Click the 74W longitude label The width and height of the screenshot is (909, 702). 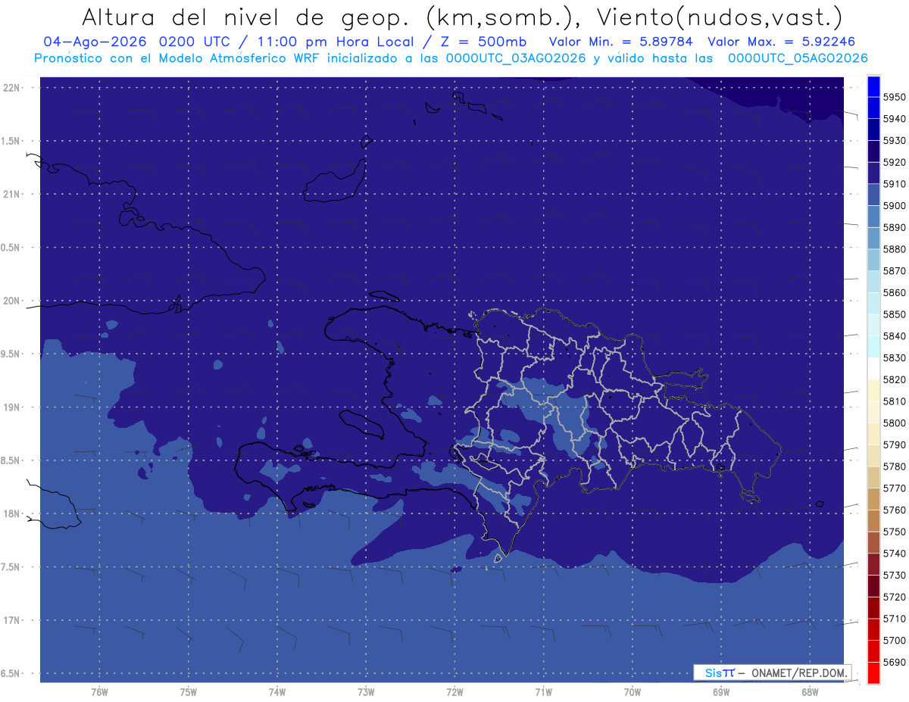coord(277,691)
